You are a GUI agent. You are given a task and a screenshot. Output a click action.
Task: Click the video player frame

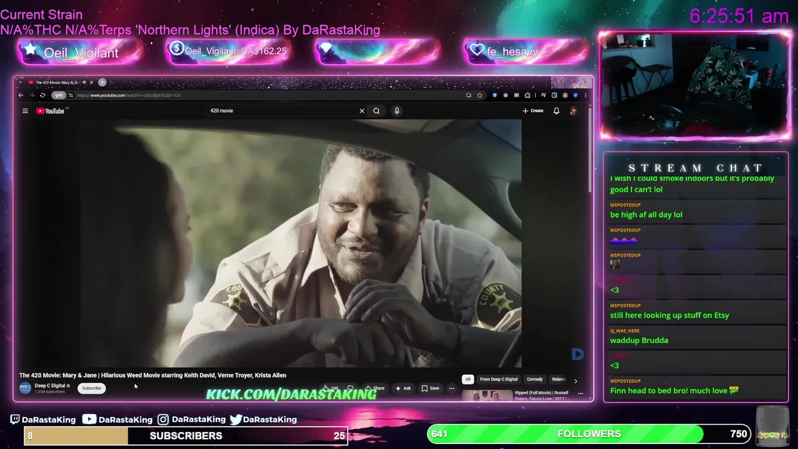300,243
